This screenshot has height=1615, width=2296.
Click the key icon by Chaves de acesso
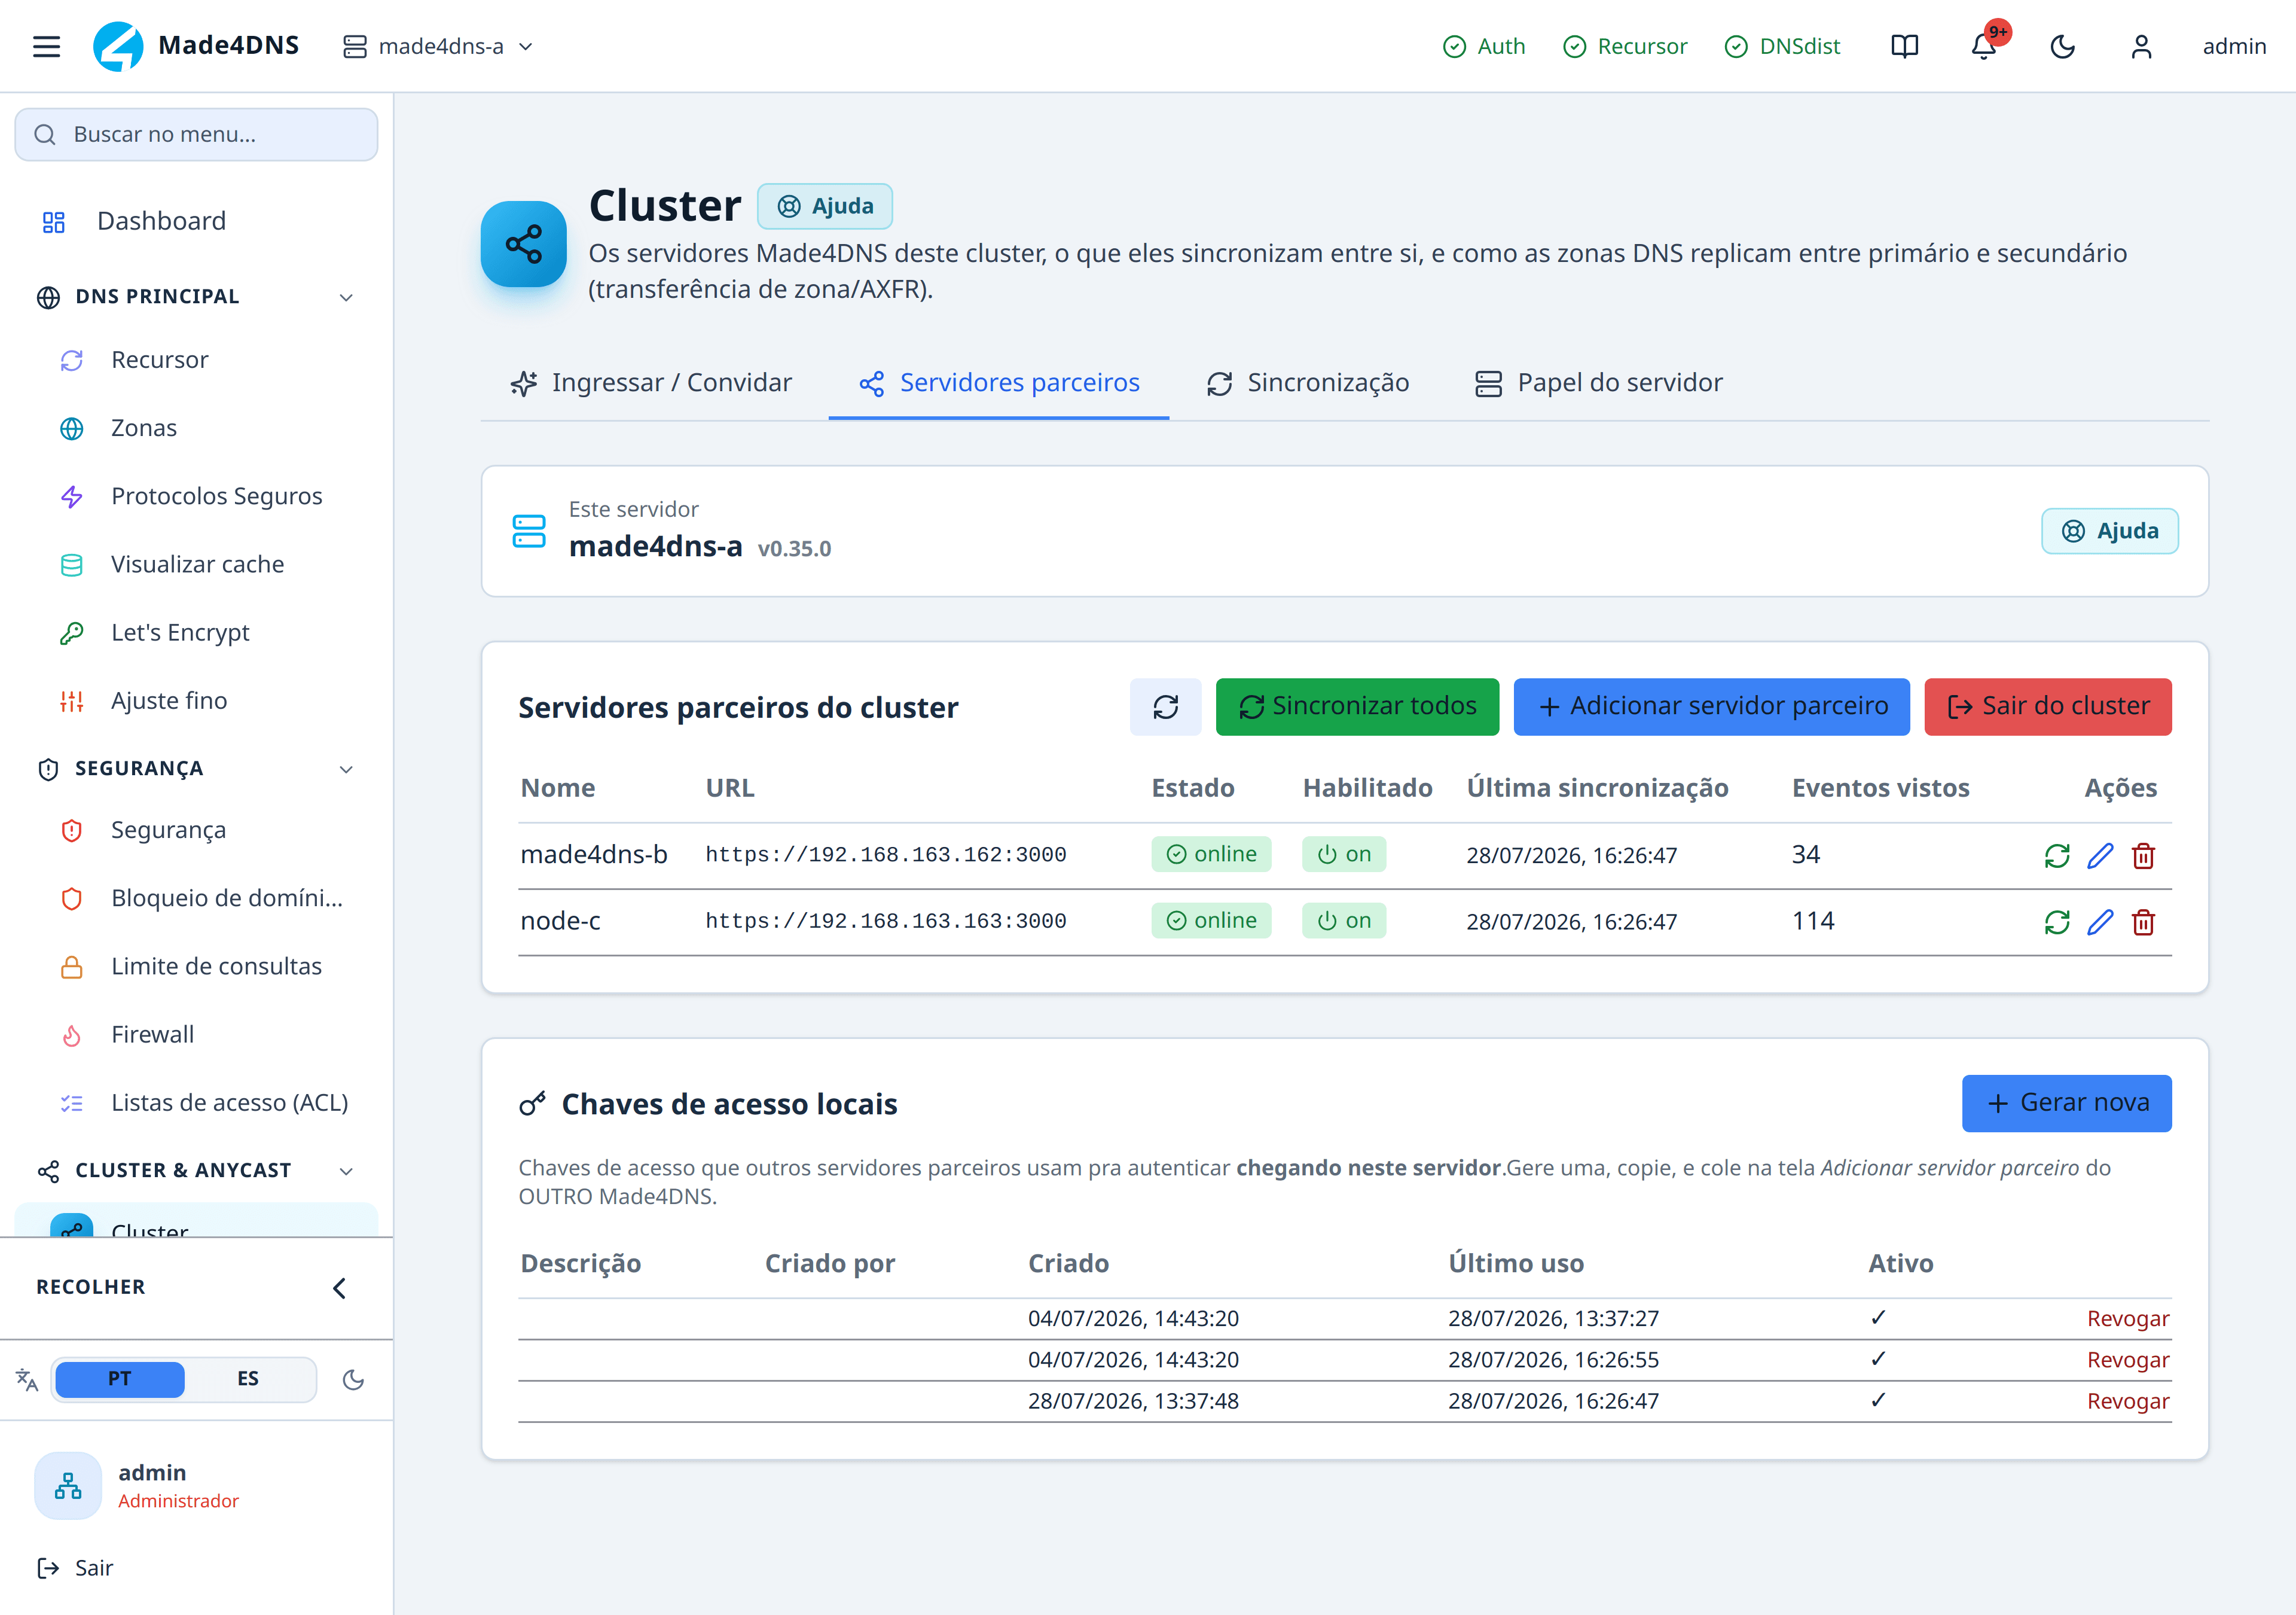tap(532, 1104)
